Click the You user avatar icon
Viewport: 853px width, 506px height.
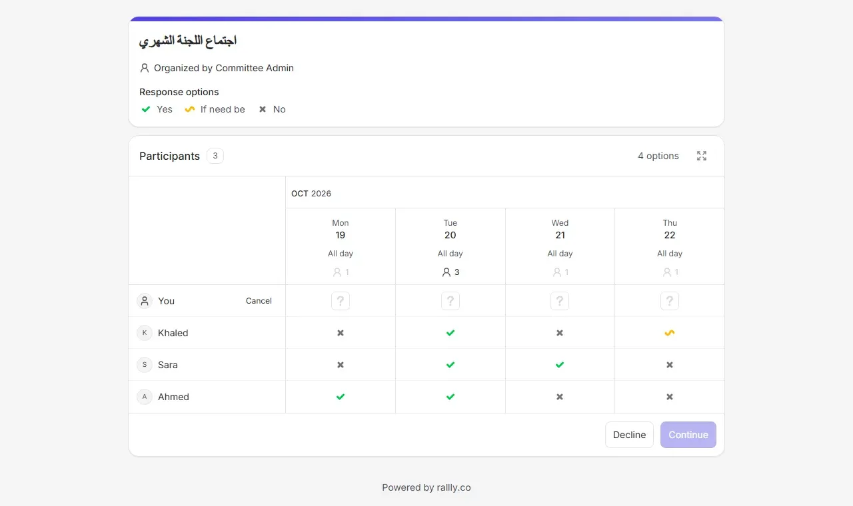point(145,301)
